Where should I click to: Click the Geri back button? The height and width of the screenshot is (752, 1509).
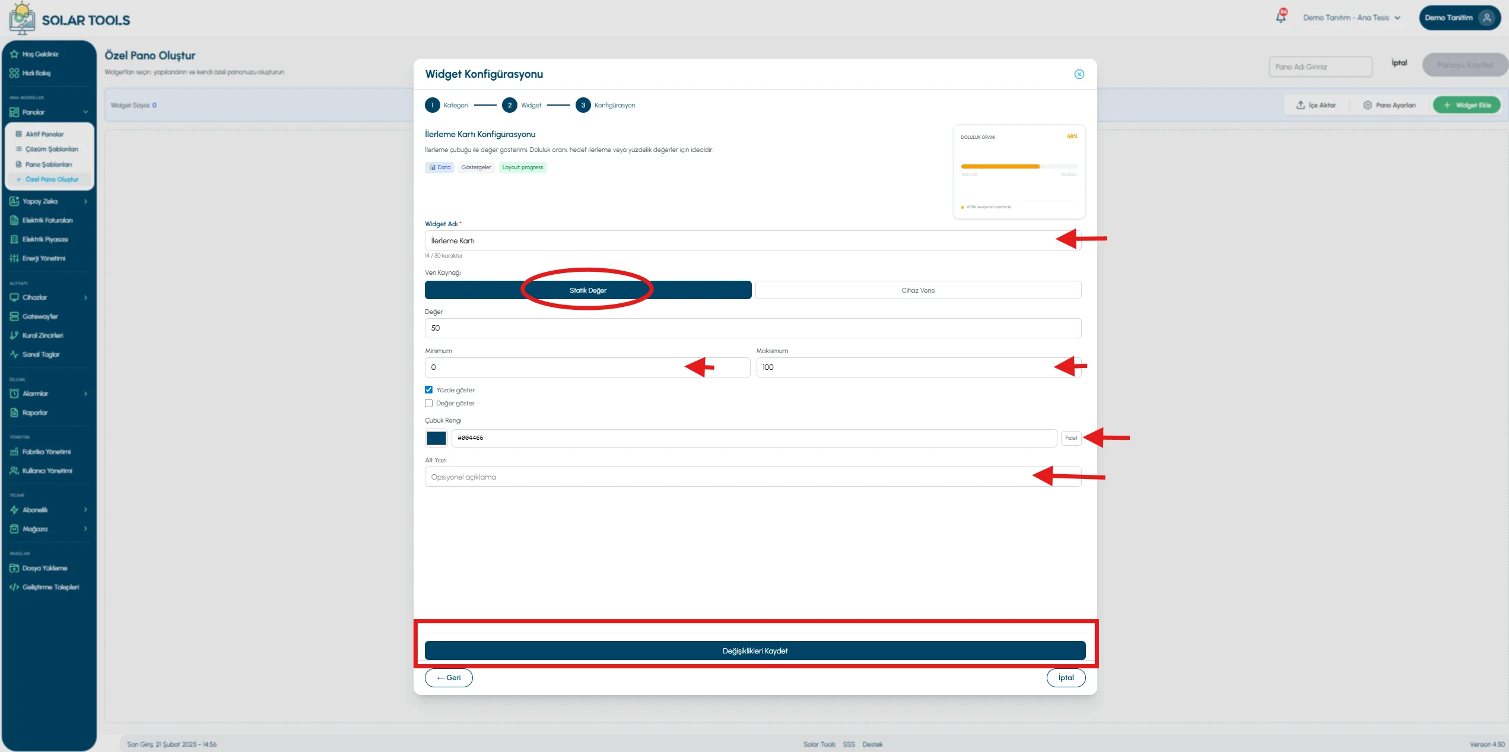[449, 678]
